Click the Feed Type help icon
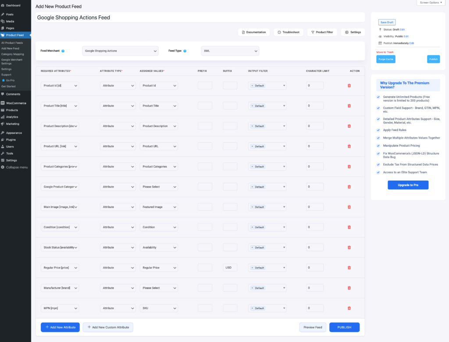449x342 pixels. click(x=185, y=51)
